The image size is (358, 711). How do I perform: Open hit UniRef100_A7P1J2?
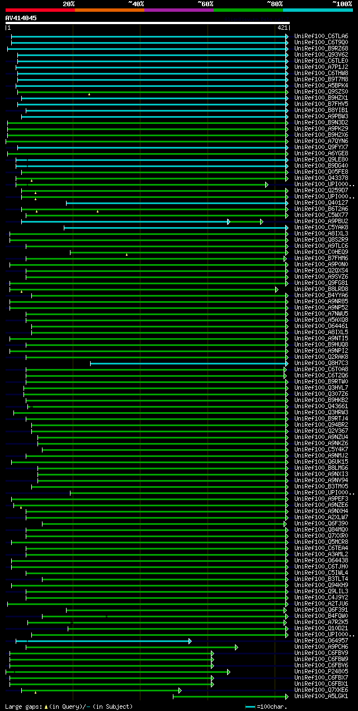(321, 67)
